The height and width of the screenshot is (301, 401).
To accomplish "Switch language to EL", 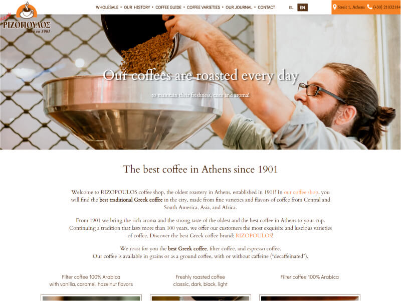I will [291, 8].
